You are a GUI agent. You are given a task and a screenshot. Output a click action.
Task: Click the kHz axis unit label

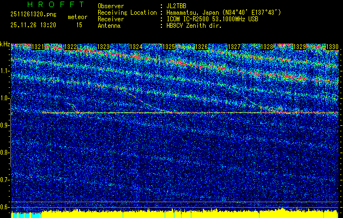5,44
